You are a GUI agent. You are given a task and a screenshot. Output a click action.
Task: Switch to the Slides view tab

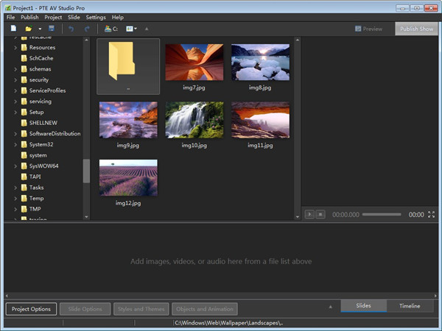pyautogui.click(x=363, y=306)
